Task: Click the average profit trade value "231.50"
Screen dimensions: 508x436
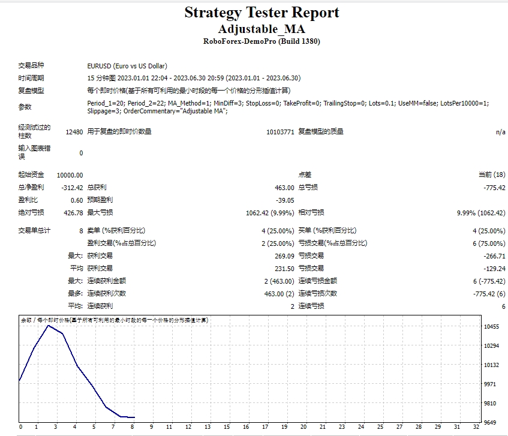Action: (284, 269)
